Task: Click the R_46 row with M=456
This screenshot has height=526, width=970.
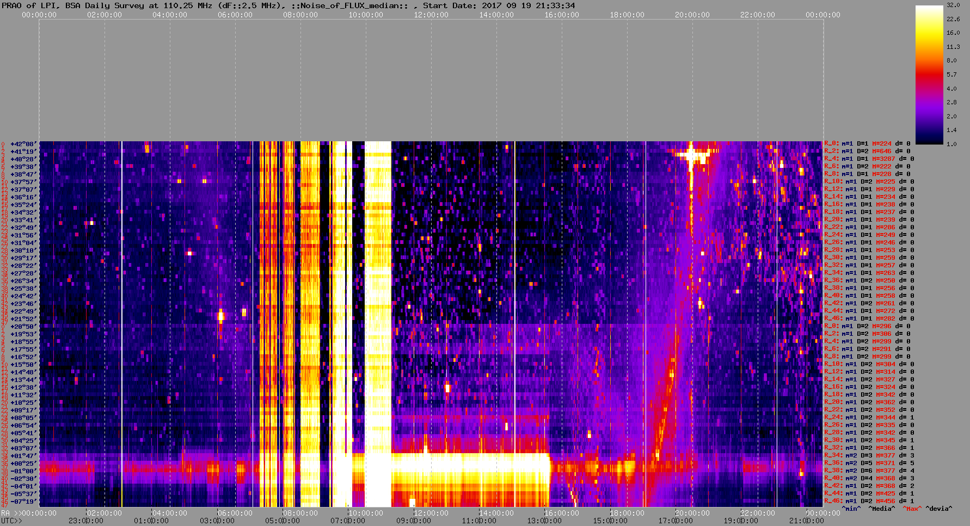Action: tap(869, 502)
